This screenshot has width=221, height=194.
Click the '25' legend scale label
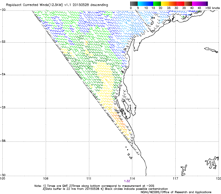pyautogui.click(x=169, y=8)
